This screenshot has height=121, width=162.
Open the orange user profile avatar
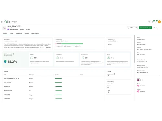[x=159, y=22]
